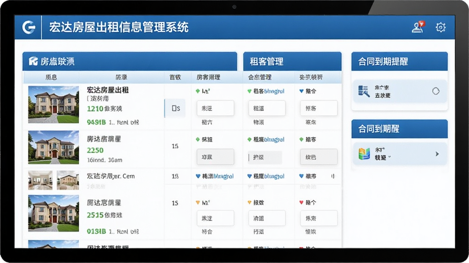Click the first white box in the 2515 row

[x=215, y=218]
